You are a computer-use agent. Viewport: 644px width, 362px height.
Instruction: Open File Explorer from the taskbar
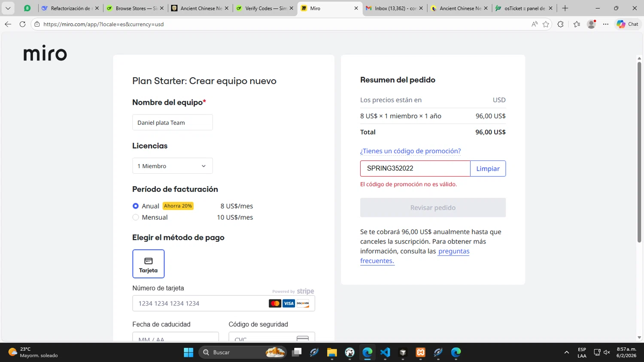[332, 352]
